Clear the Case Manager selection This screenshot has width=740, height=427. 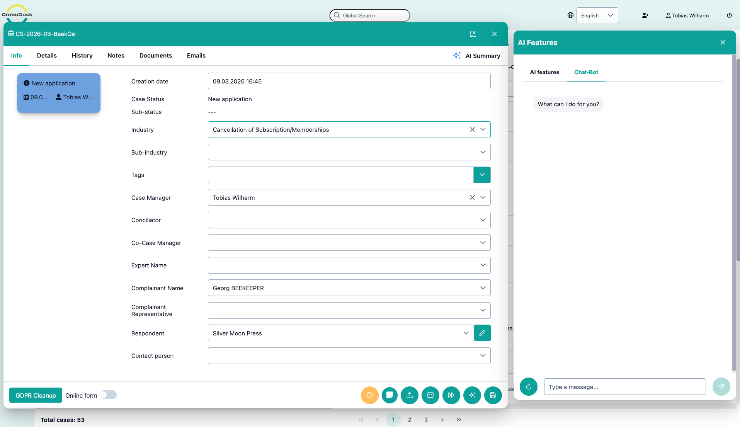click(x=472, y=197)
